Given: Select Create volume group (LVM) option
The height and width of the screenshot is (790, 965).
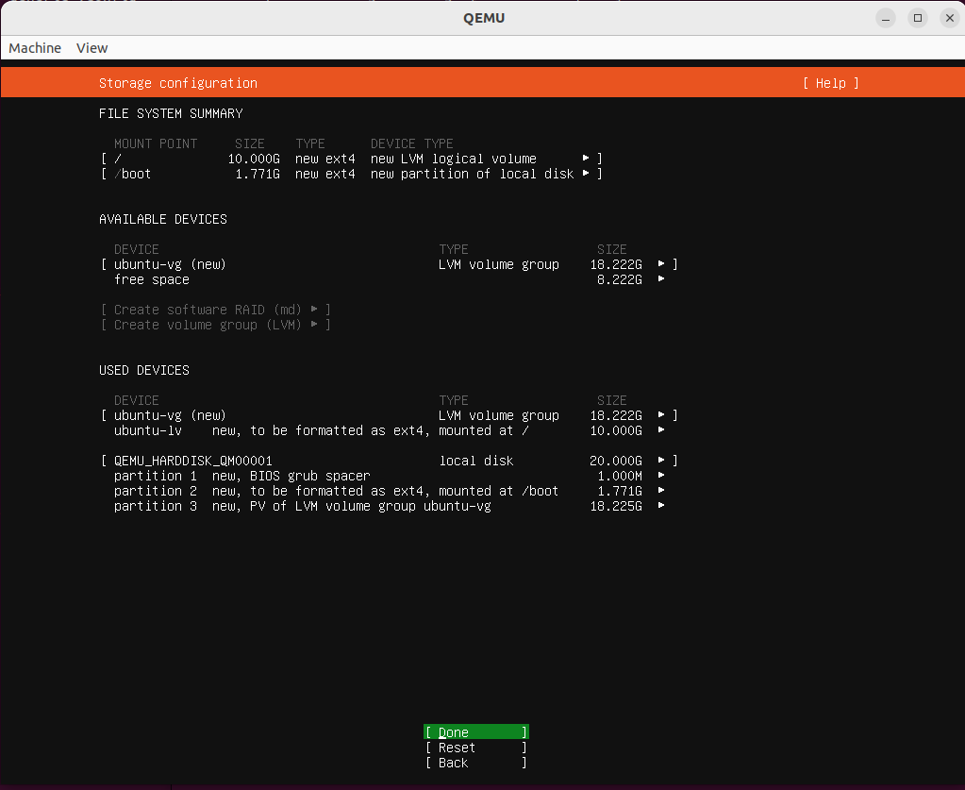Looking at the screenshot, I should click(x=215, y=325).
